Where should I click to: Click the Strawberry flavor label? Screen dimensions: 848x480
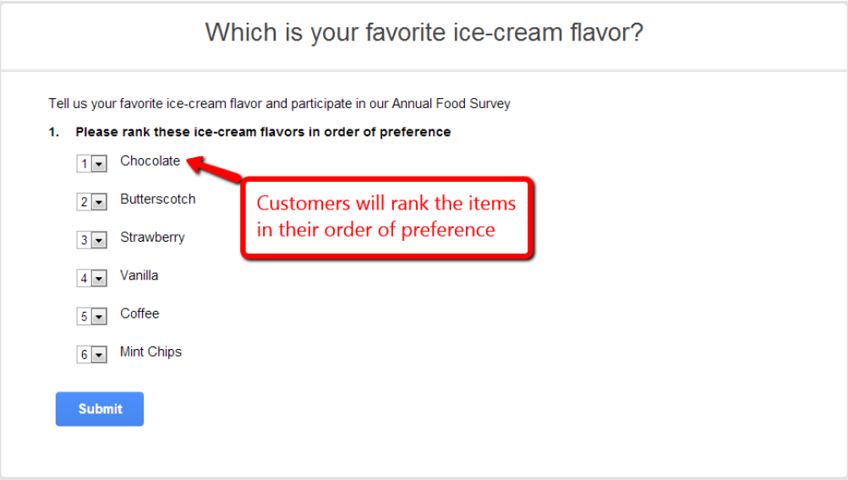coord(152,237)
